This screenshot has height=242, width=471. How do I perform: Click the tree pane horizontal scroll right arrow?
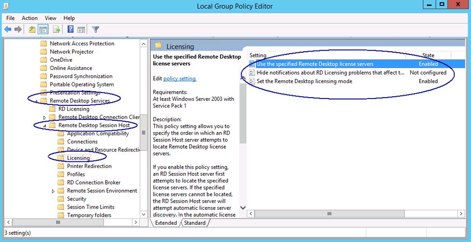[x=136, y=222]
